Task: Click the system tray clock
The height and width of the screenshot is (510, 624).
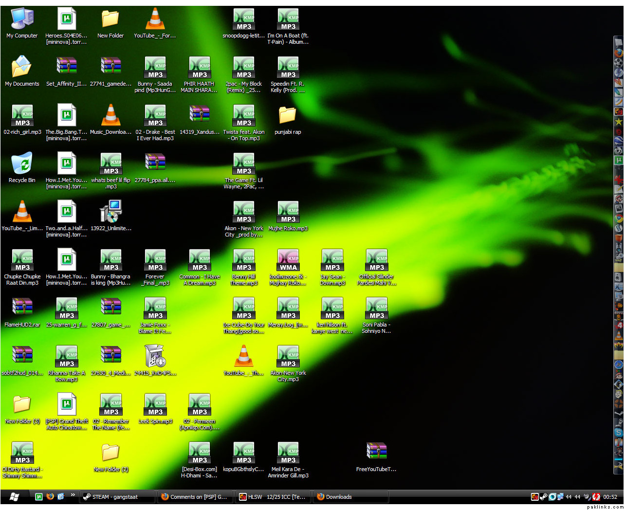Action: coord(610,497)
